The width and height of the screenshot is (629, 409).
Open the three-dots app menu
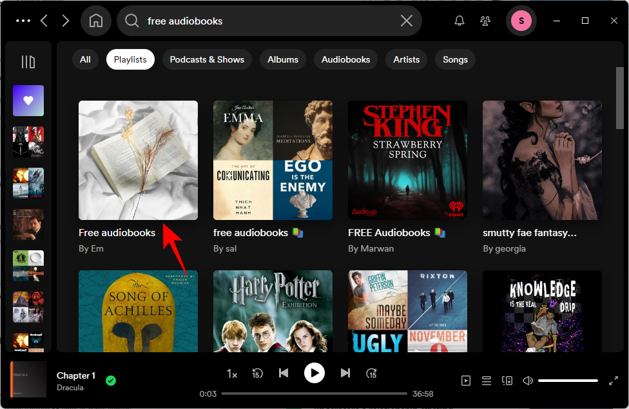[23, 21]
